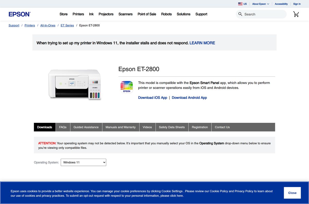Click the LEARN MORE link
309x204 pixels.
pos(202,43)
